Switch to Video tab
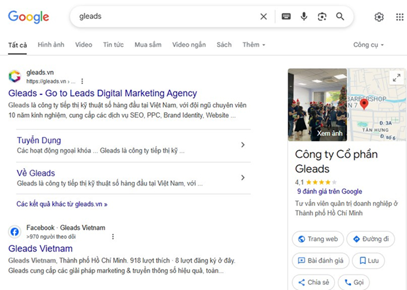407x290 pixels. (84, 45)
